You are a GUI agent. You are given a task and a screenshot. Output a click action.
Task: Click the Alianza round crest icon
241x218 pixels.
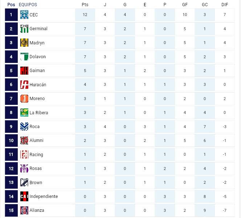(24, 210)
